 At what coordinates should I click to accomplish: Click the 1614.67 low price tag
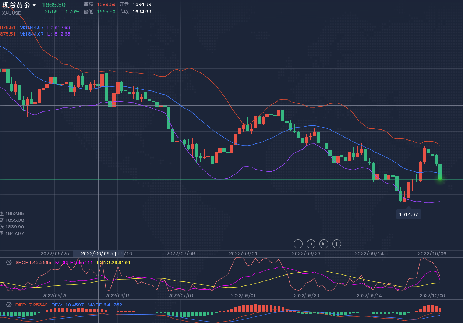coord(409,214)
